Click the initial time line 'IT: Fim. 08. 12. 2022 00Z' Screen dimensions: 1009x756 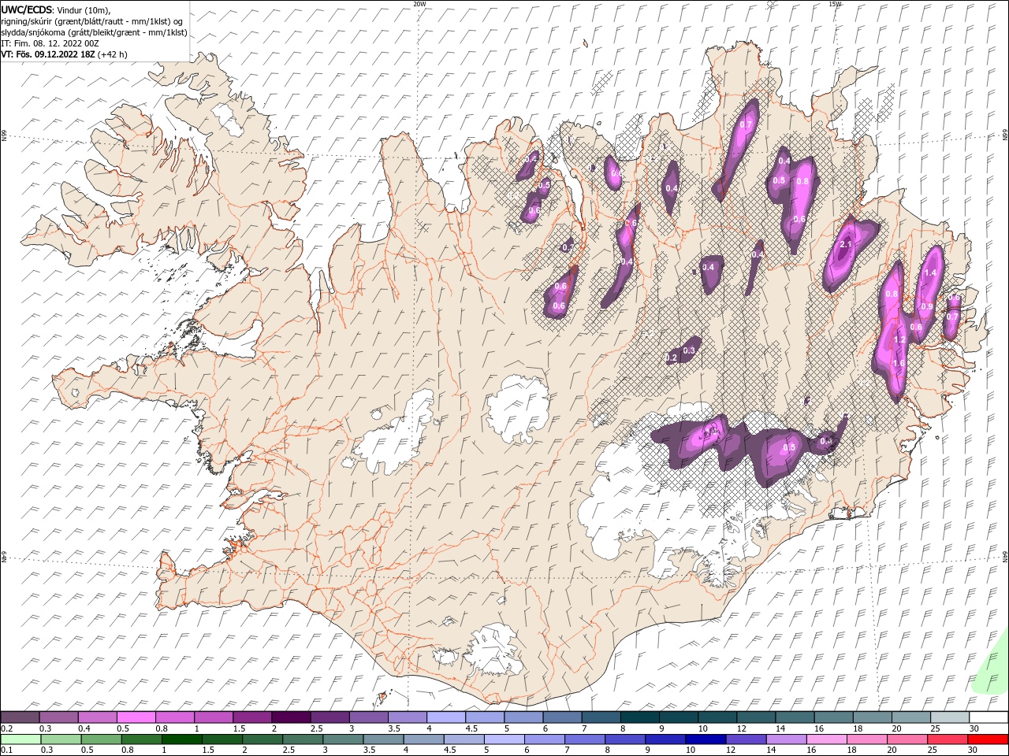click(x=50, y=43)
